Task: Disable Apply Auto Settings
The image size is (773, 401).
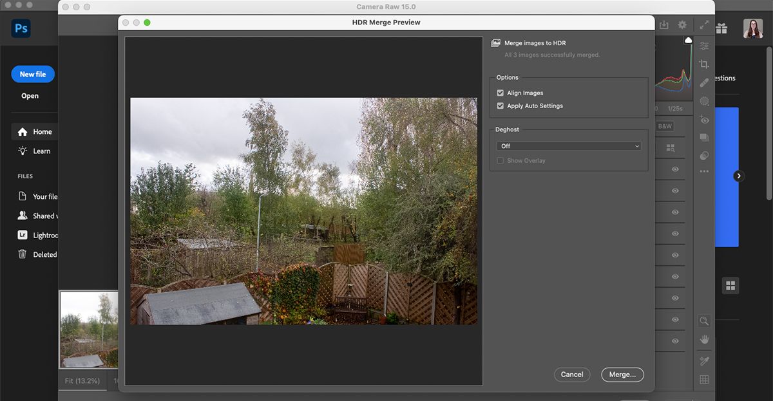Action: point(501,106)
